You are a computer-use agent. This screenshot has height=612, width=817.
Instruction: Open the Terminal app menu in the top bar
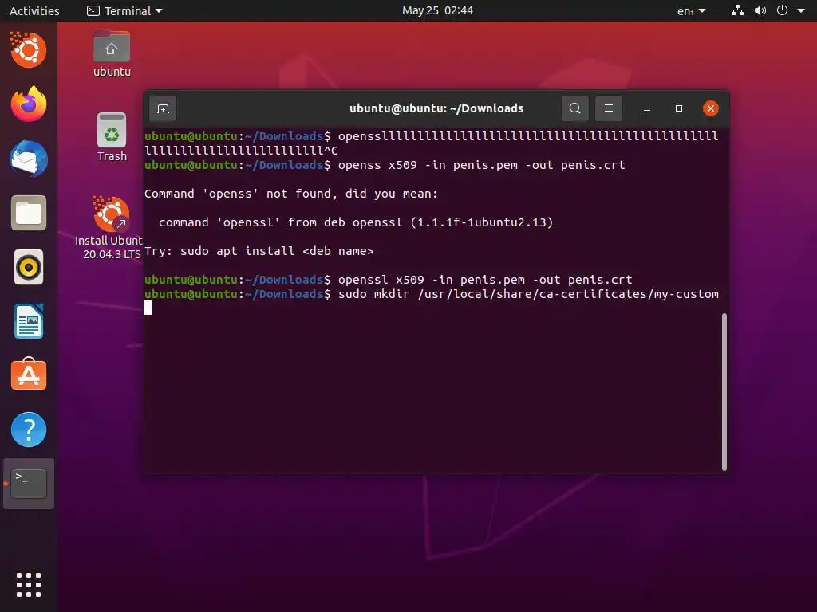click(124, 10)
